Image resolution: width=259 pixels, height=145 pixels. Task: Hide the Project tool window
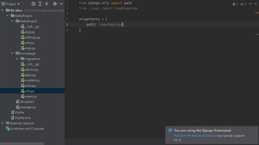click(x=61, y=4)
